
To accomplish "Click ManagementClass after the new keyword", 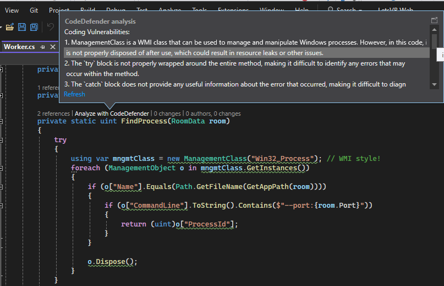I will coord(215,159).
